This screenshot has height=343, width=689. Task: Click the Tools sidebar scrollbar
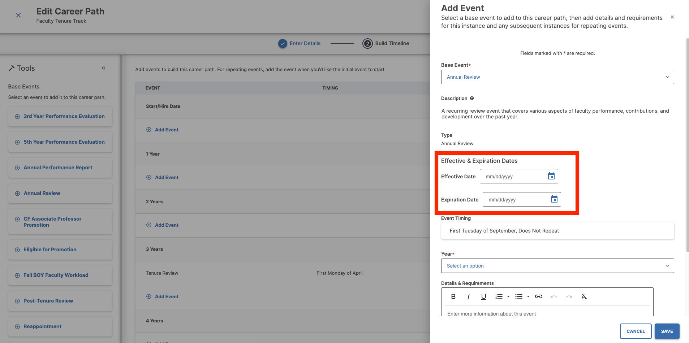pyautogui.click(x=121, y=199)
